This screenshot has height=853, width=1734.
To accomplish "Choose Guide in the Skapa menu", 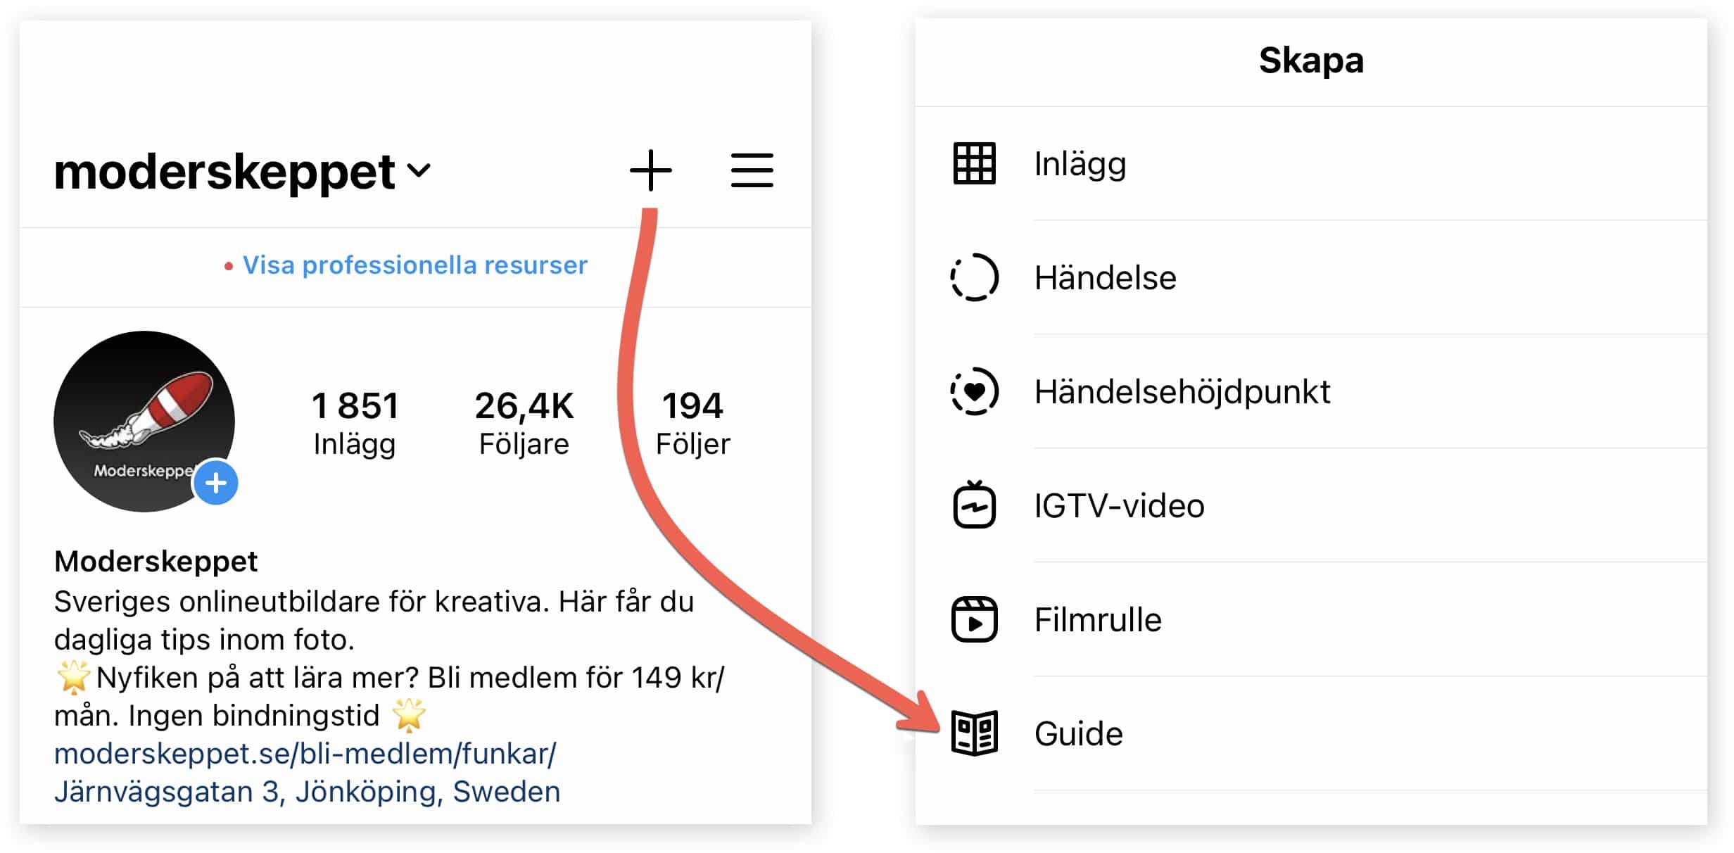I will coord(1311,733).
